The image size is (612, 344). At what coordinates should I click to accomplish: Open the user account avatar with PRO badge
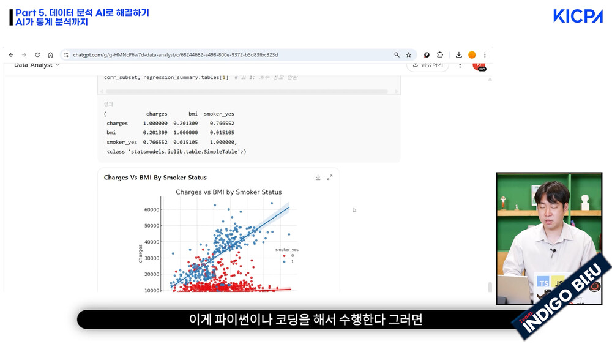pos(479,65)
